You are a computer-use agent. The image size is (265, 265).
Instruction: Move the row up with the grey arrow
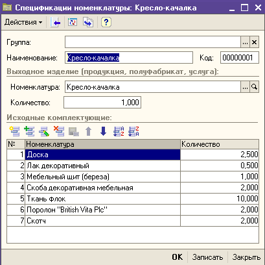point(88,131)
